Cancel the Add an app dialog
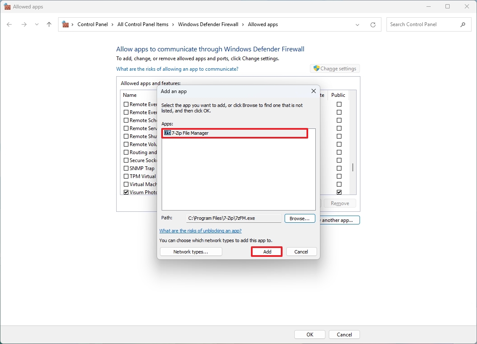This screenshot has height=344, width=477. pos(301,252)
